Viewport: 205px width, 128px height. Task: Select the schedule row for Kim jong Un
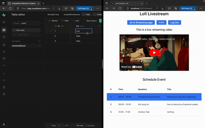(x=154, y=104)
